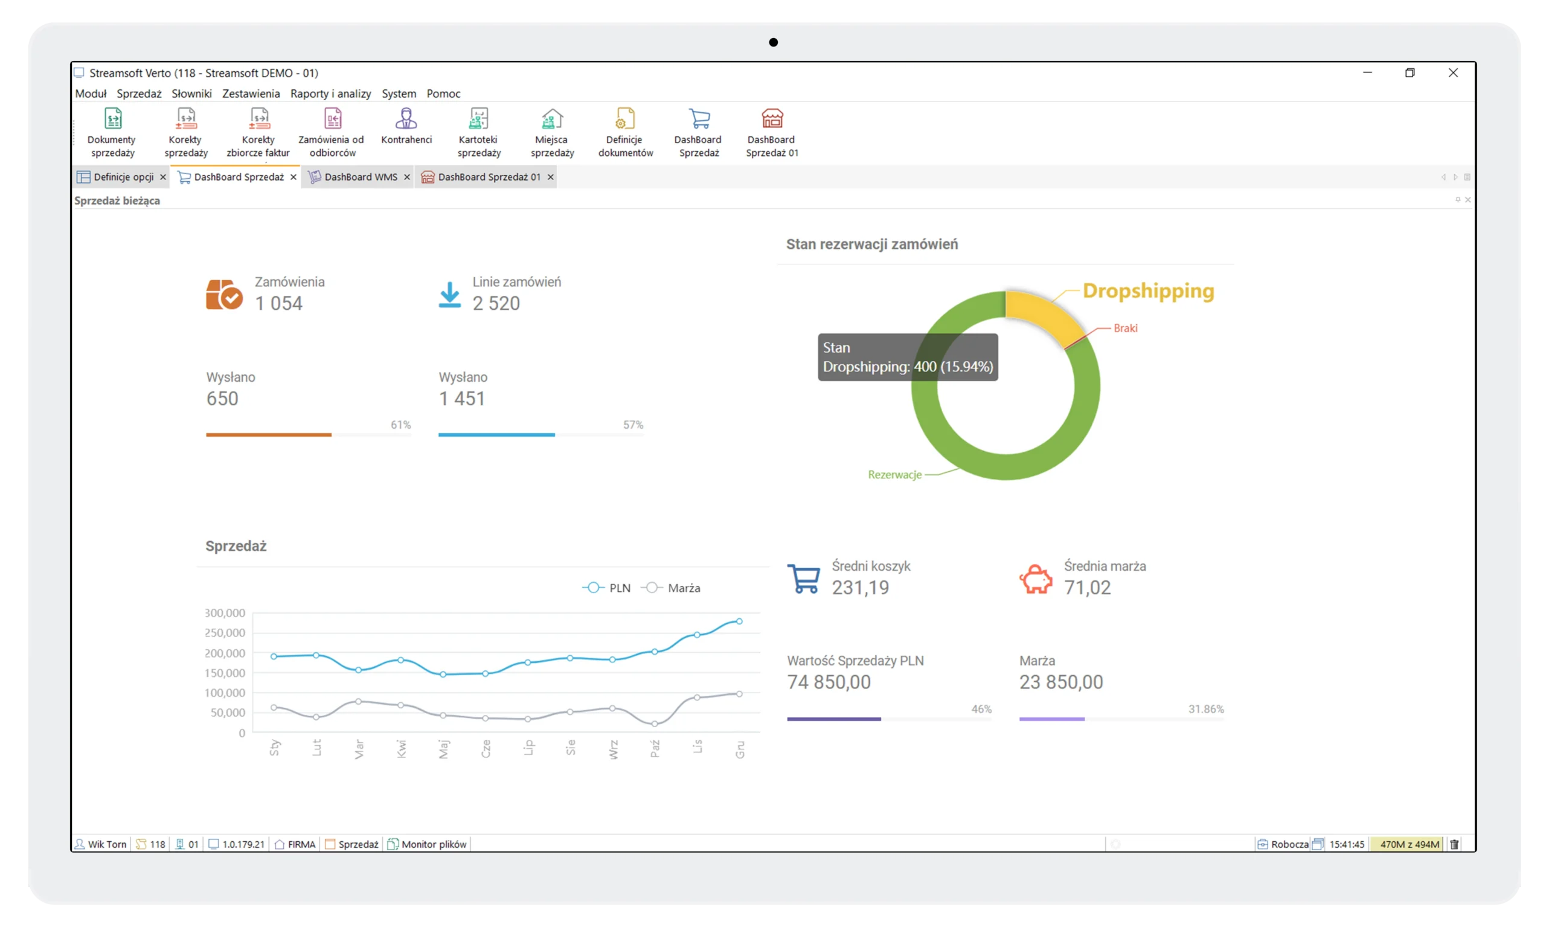
Task: Switch to DashBoard WMS tab
Action: click(x=361, y=178)
